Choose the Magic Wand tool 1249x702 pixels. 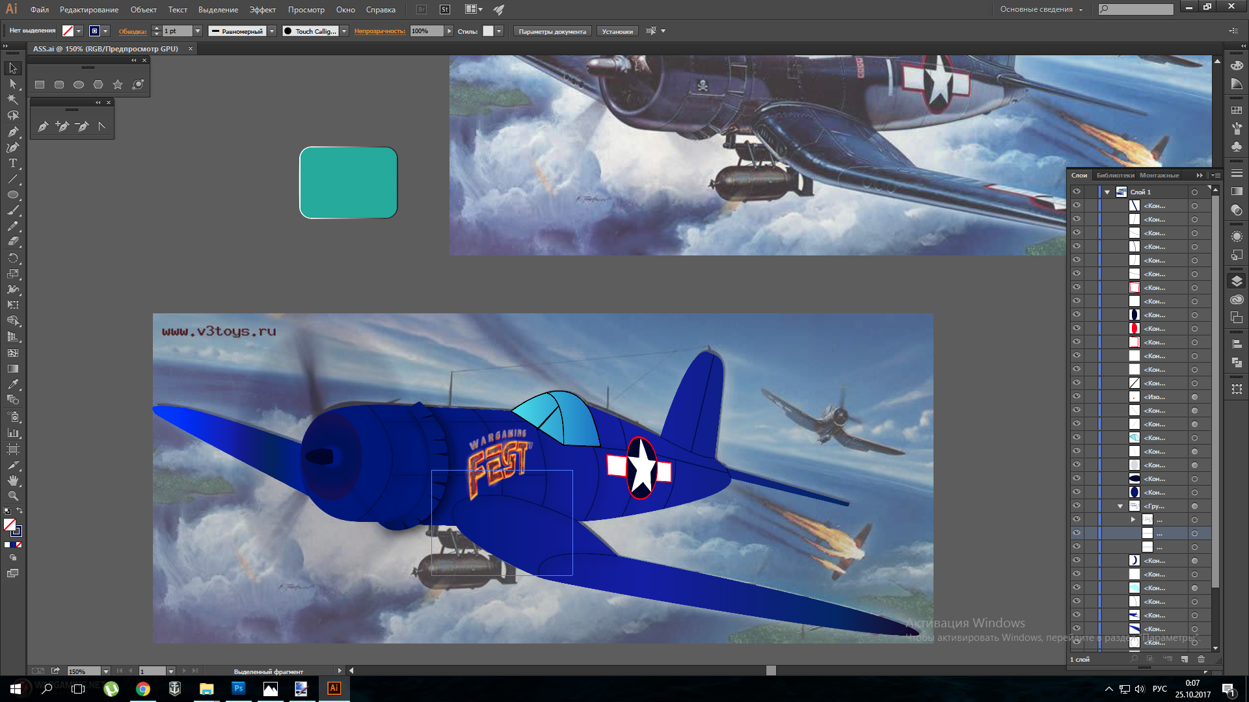pos(12,99)
